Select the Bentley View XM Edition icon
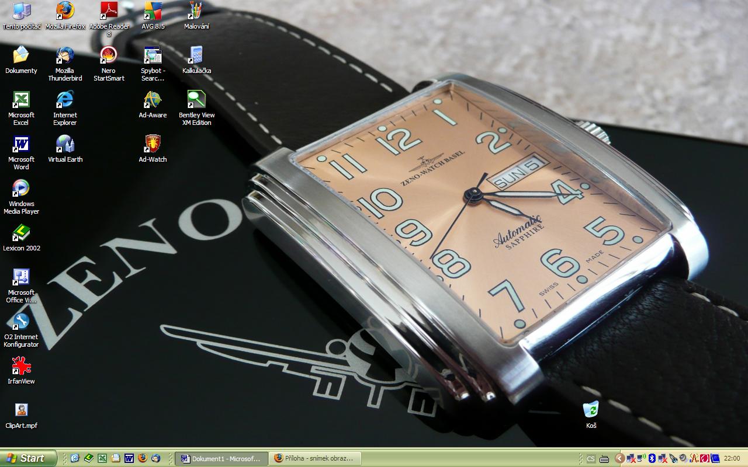The image size is (748, 467). click(x=196, y=100)
